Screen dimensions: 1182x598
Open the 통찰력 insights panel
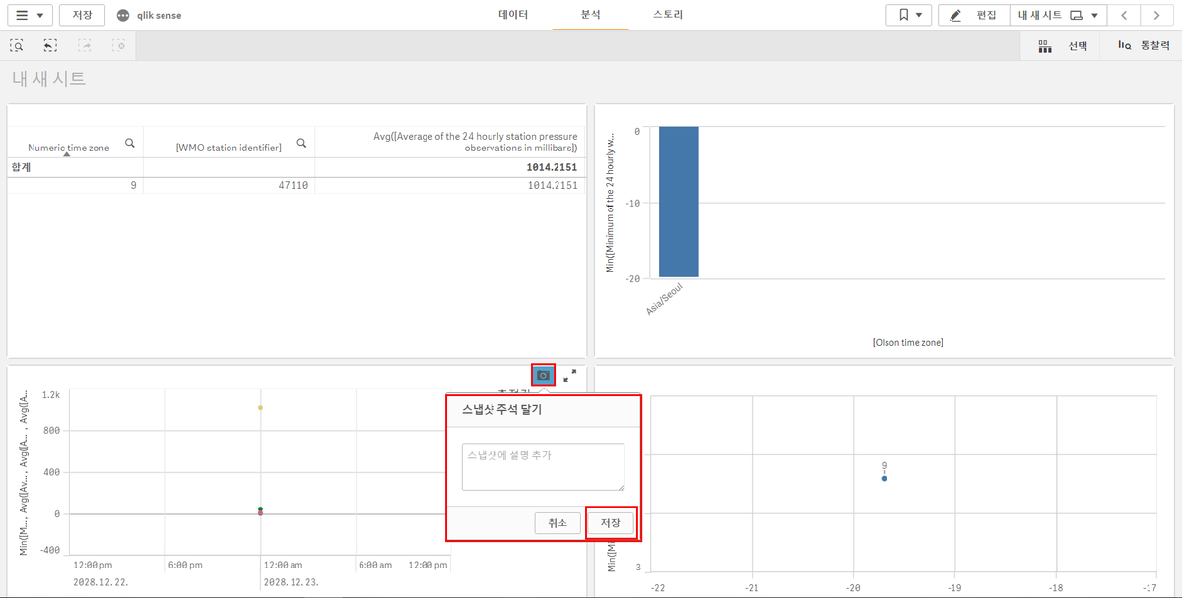click(1144, 45)
